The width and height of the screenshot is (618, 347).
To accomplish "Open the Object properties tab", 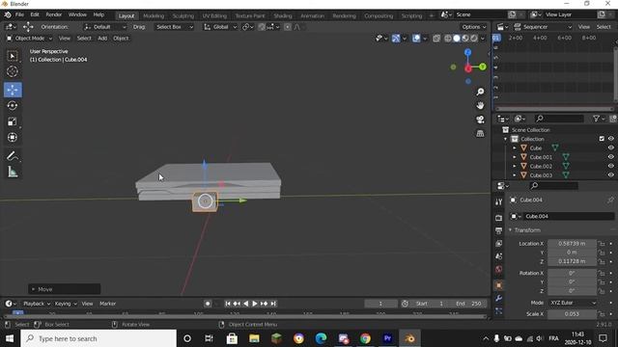I will [498, 285].
